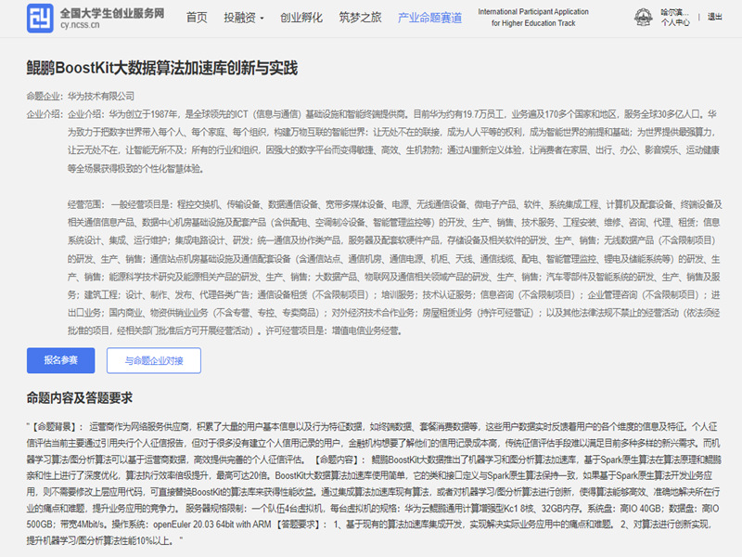The height and width of the screenshot is (557, 742).
Task: Go to the 首页 home tab
Action: tap(197, 18)
